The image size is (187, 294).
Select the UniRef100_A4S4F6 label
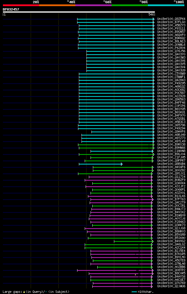coord(171,167)
